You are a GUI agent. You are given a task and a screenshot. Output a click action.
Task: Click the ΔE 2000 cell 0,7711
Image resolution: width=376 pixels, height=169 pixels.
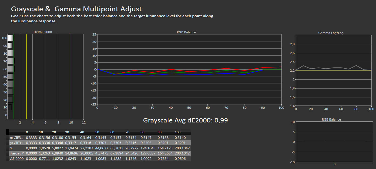[x=44, y=159]
